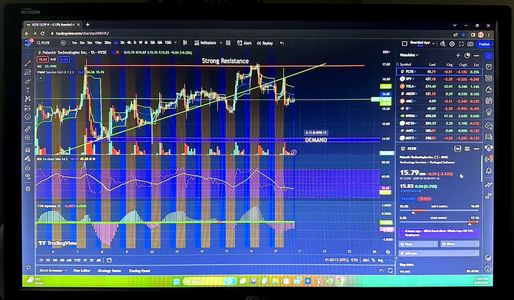Select the TSLA watchlist row
Screen dimensions: 514x300
[440, 86]
